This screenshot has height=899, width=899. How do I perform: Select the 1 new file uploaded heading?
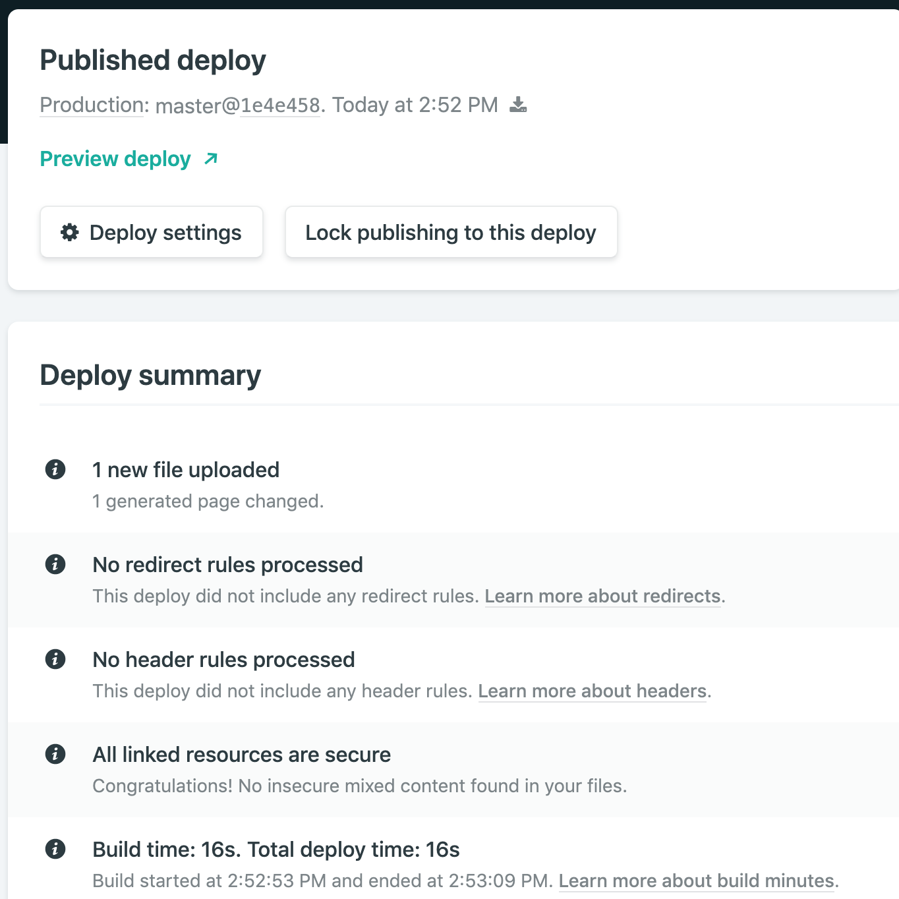pyautogui.click(x=186, y=470)
